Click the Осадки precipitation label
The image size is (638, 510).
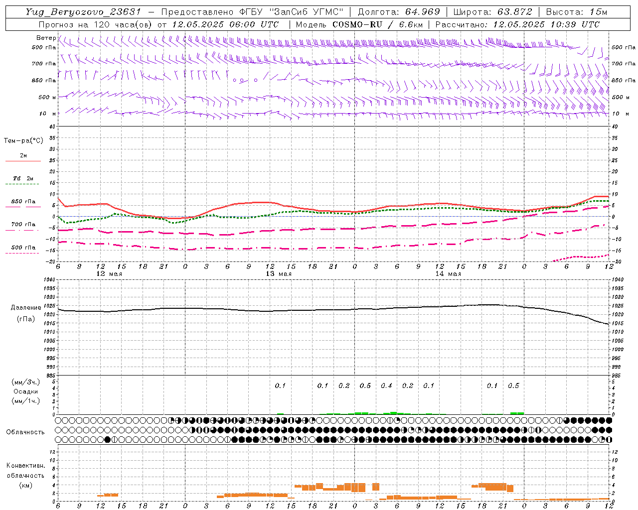click(x=26, y=391)
